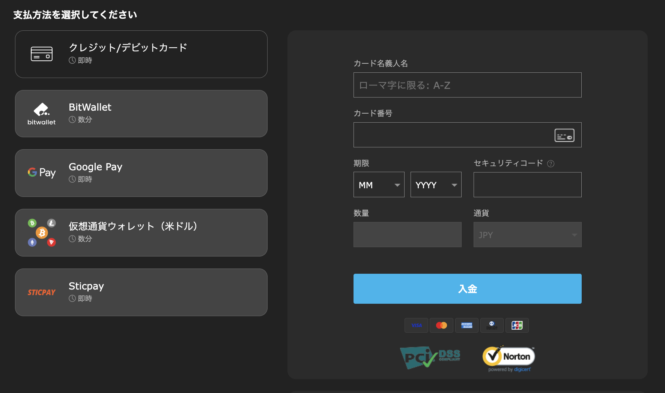Click the 期限 label
Image resolution: width=665 pixels, height=393 pixels.
[361, 163]
